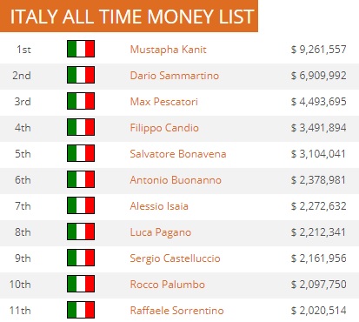Select the flag icon in the 3rd row
Screen dimensions: 359x322
[81, 101]
